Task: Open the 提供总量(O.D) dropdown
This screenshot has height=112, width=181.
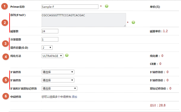Action: [x=47, y=47]
